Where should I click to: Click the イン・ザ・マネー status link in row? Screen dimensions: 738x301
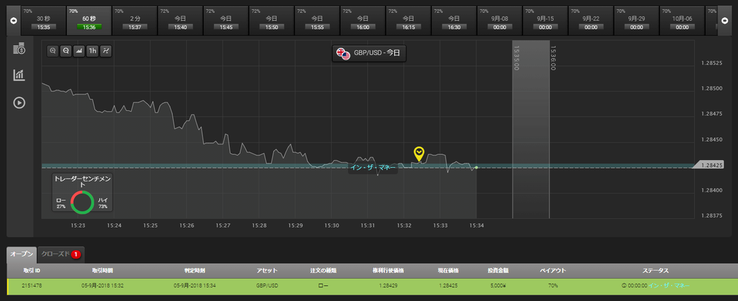[669, 285]
